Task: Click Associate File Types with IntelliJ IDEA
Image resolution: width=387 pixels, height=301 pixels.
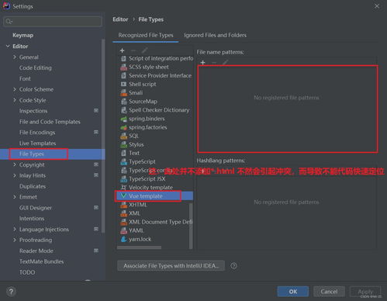Action: point(171,265)
